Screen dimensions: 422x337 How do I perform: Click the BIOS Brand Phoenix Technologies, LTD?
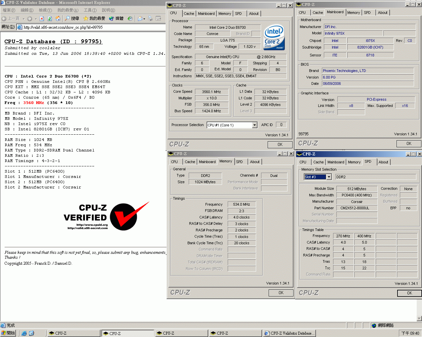[368, 71]
